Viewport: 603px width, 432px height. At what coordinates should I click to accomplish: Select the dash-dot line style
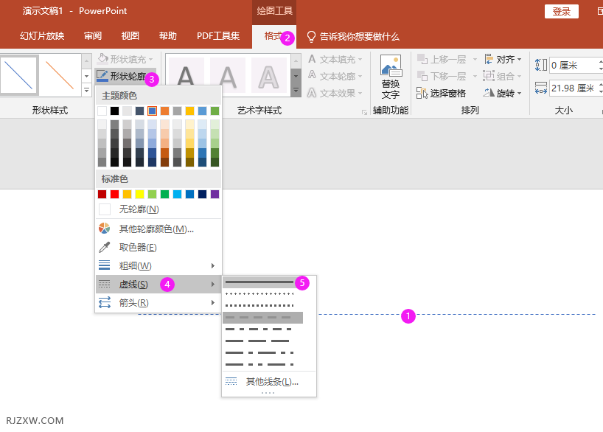(262, 330)
